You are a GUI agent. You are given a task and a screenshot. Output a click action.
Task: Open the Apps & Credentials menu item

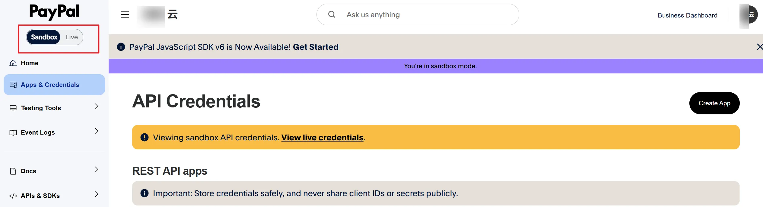(x=50, y=85)
